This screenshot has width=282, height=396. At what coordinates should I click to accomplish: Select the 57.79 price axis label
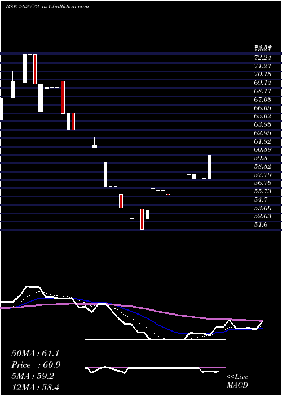[263, 174]
